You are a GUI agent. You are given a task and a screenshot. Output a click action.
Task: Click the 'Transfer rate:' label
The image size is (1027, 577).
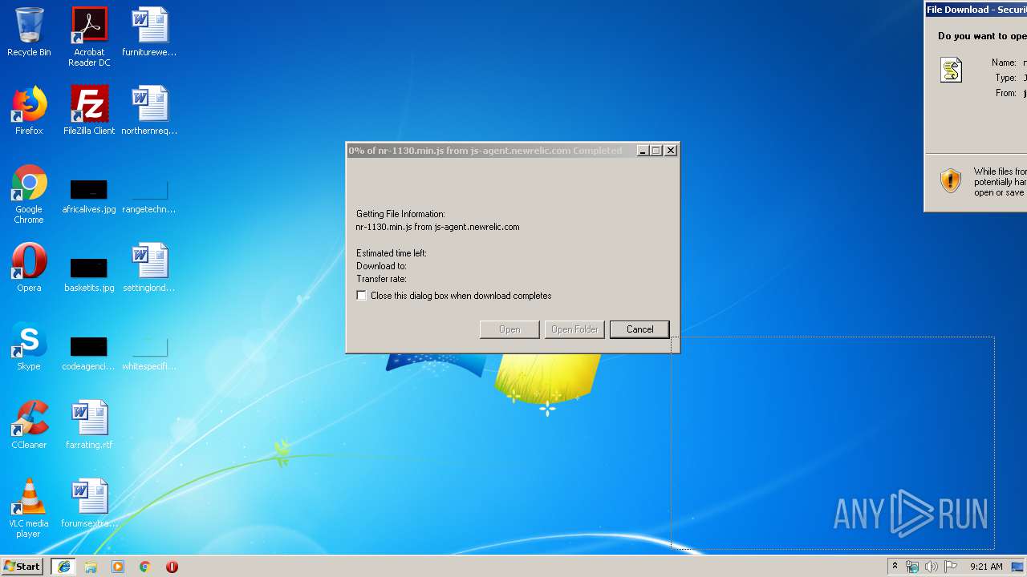381,279
